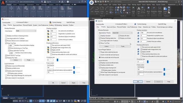Expand the Annotation panel in GstarCAD ribbon

[142, 16]
